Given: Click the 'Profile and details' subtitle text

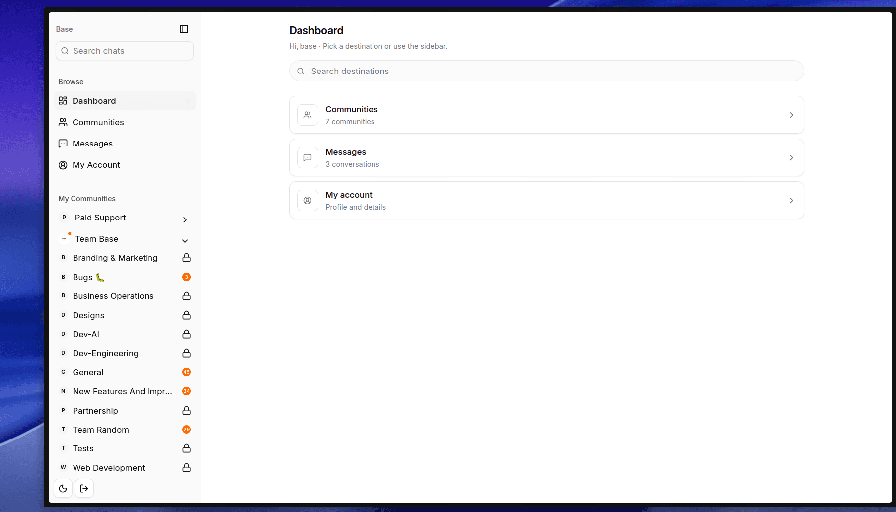Looking at the screenshot, I should click(x=356, y=207).
